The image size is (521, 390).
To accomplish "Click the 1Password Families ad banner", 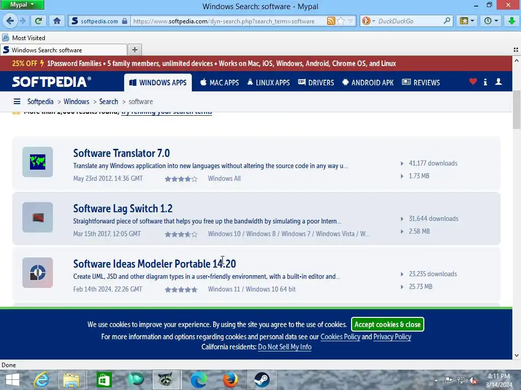I will click(204, 63).
